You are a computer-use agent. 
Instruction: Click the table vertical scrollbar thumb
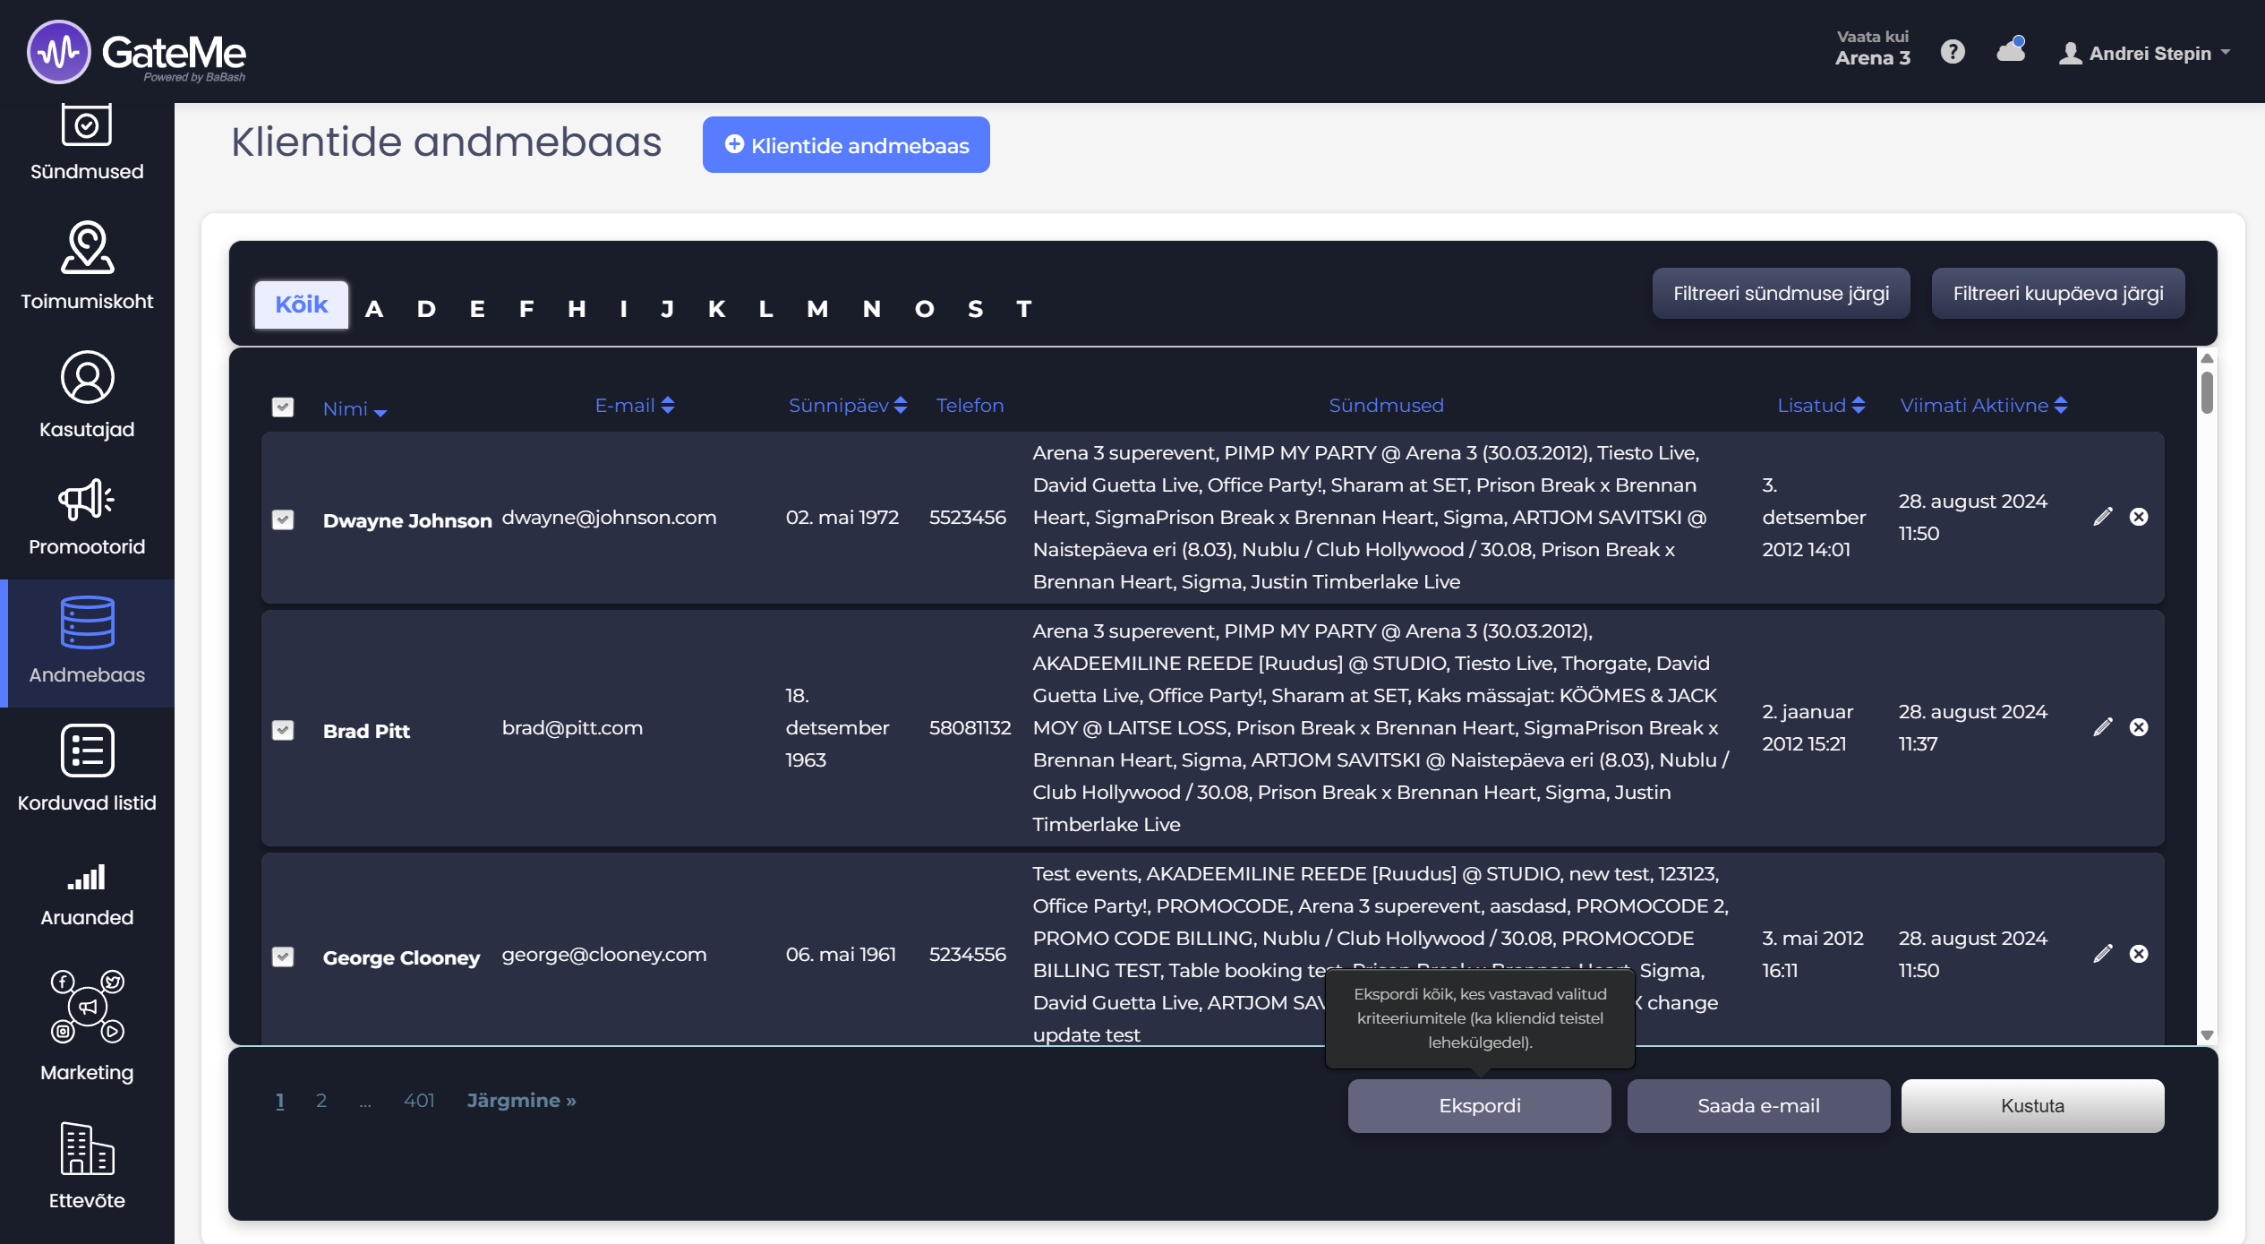click(2207, 392)
